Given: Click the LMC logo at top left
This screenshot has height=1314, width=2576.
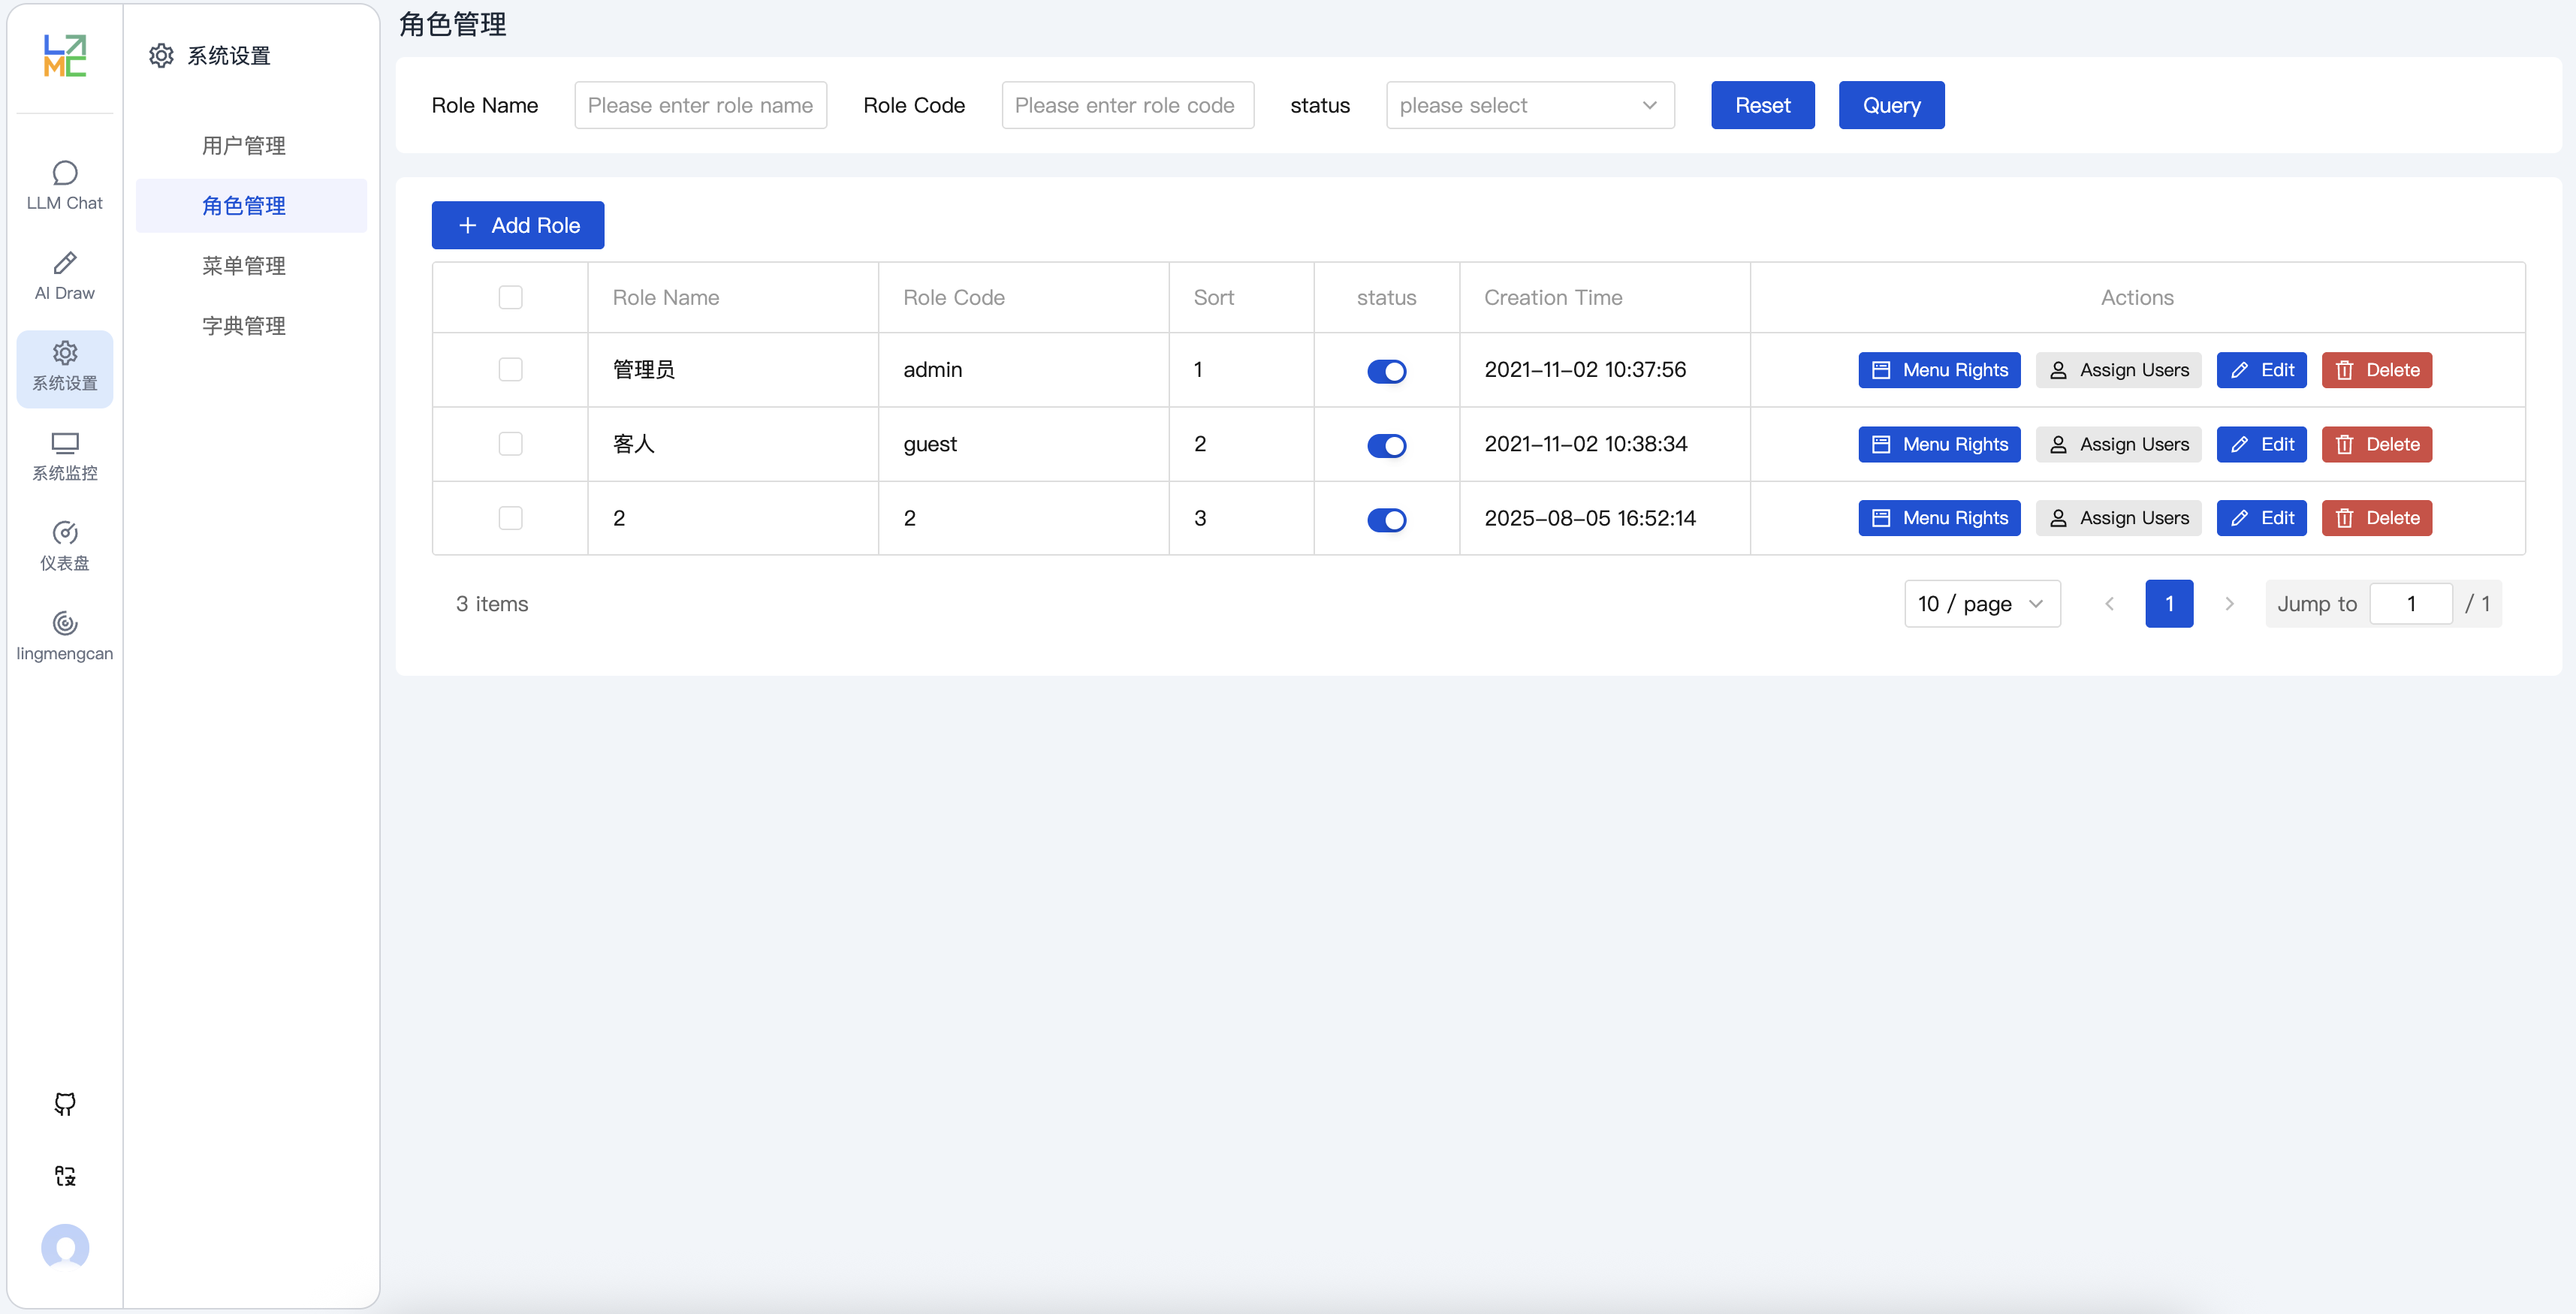Looking at the screenshot, I should coord(65,56).
